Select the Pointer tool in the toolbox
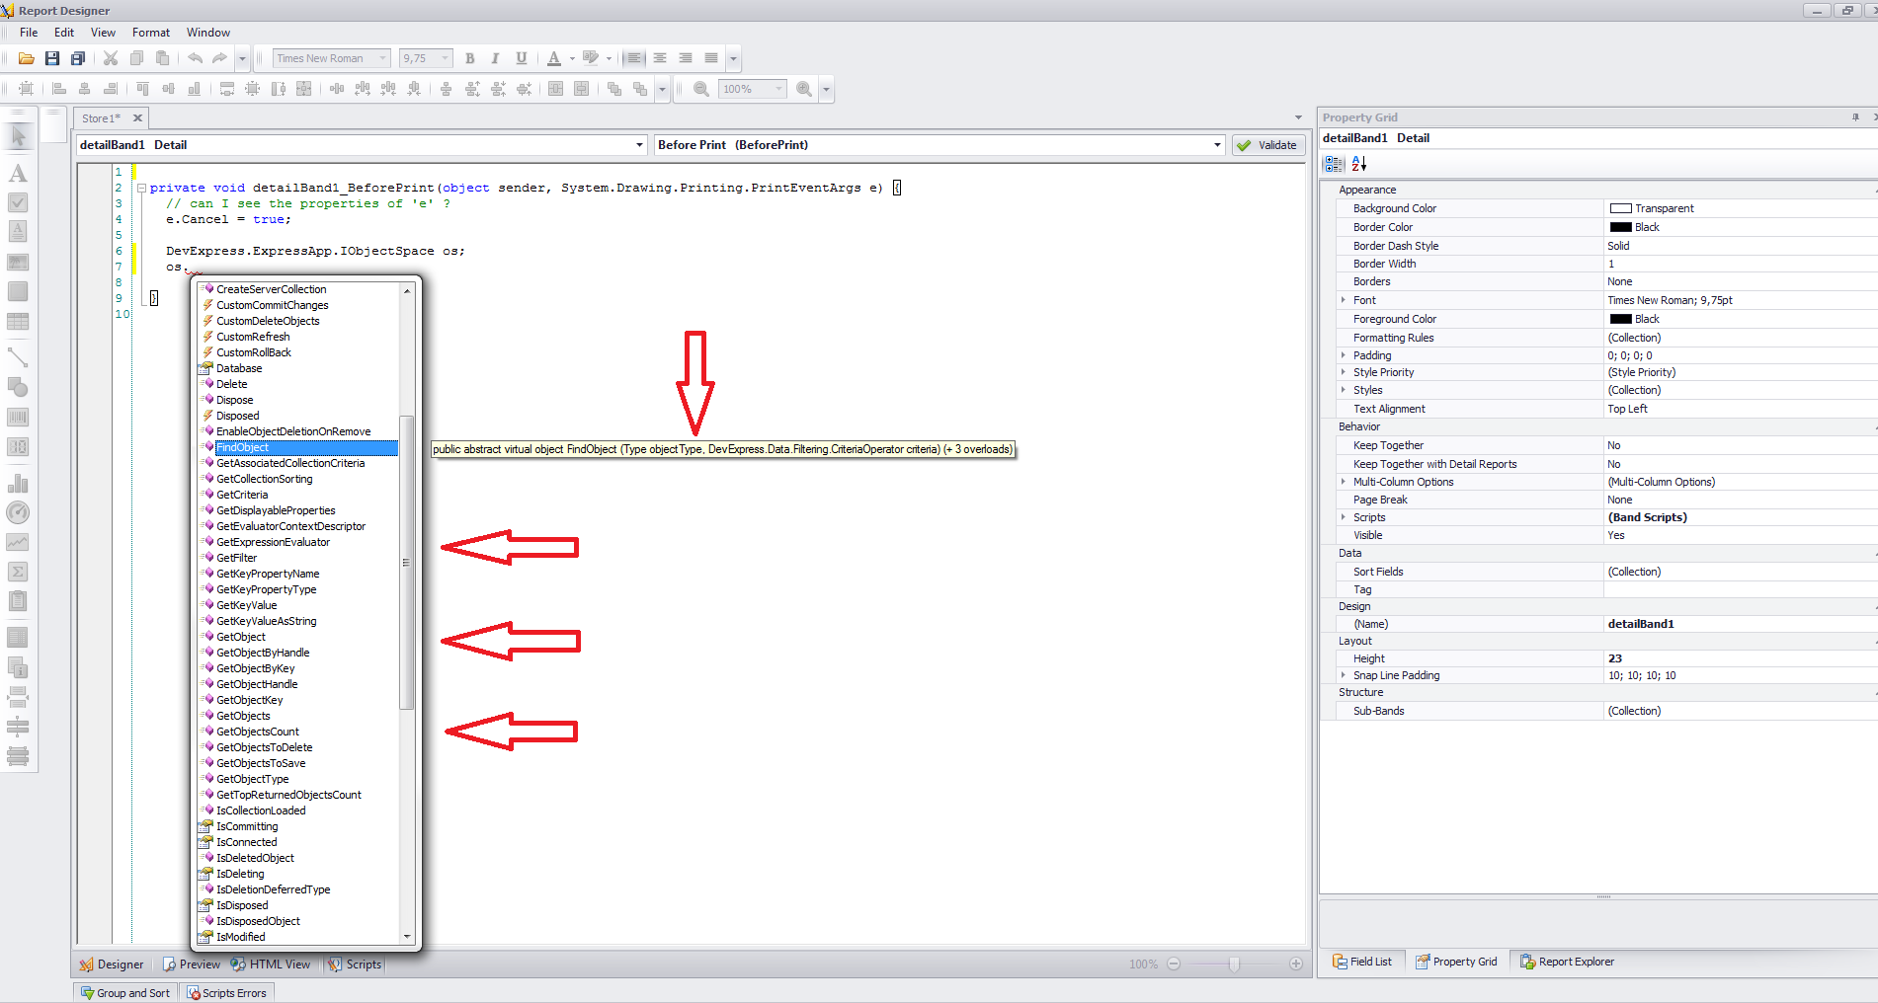1878x1003 pixels. click(x=18, y=136)
